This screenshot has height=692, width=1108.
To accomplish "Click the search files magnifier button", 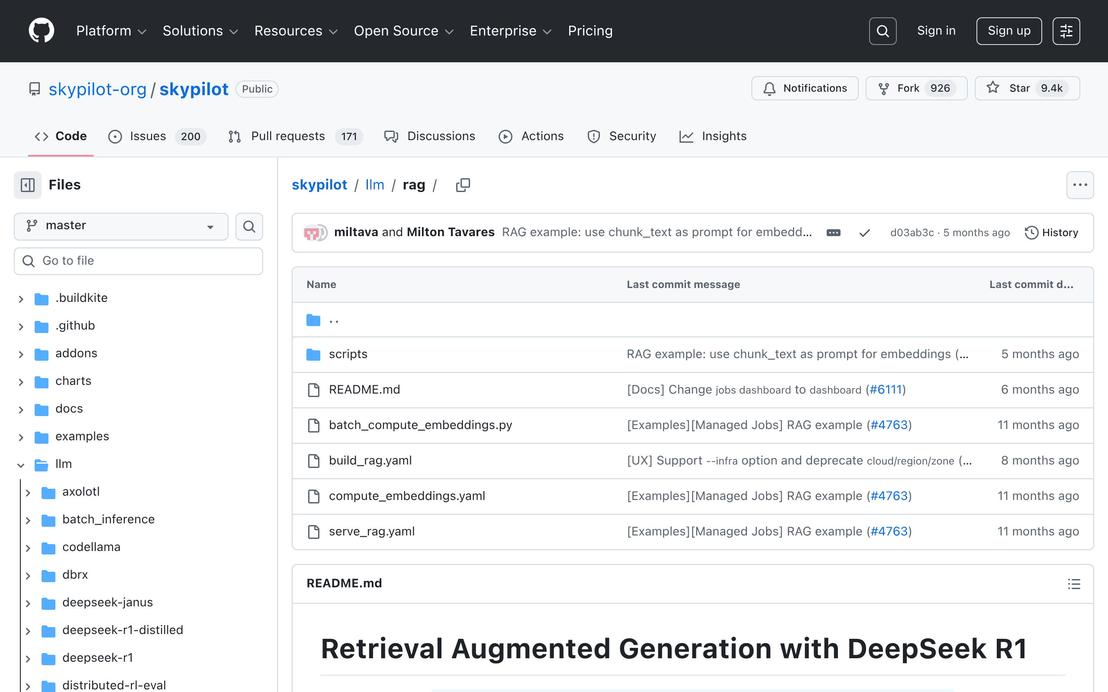I will [x=249, y=226].
